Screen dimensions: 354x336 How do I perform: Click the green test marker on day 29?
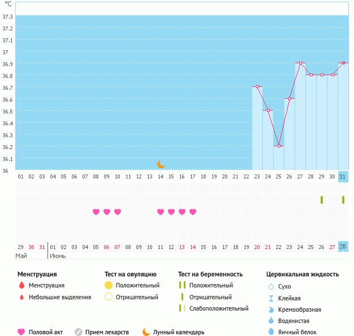pyautogui.click(x=322, y=200)
